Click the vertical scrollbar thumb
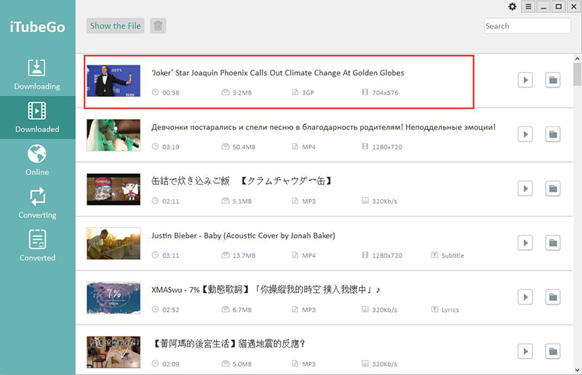 tap(577, 74)
